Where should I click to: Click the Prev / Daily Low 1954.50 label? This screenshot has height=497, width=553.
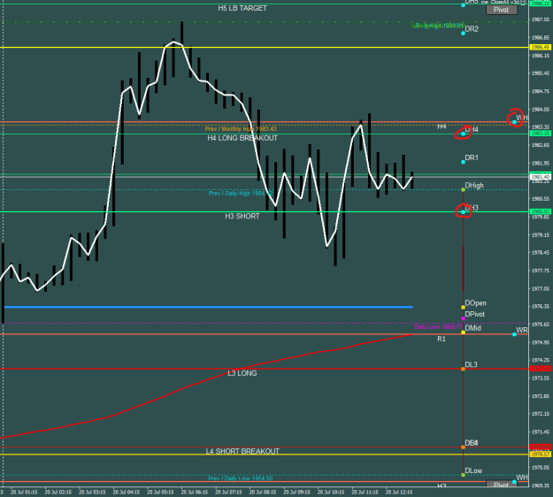[240, 478]
